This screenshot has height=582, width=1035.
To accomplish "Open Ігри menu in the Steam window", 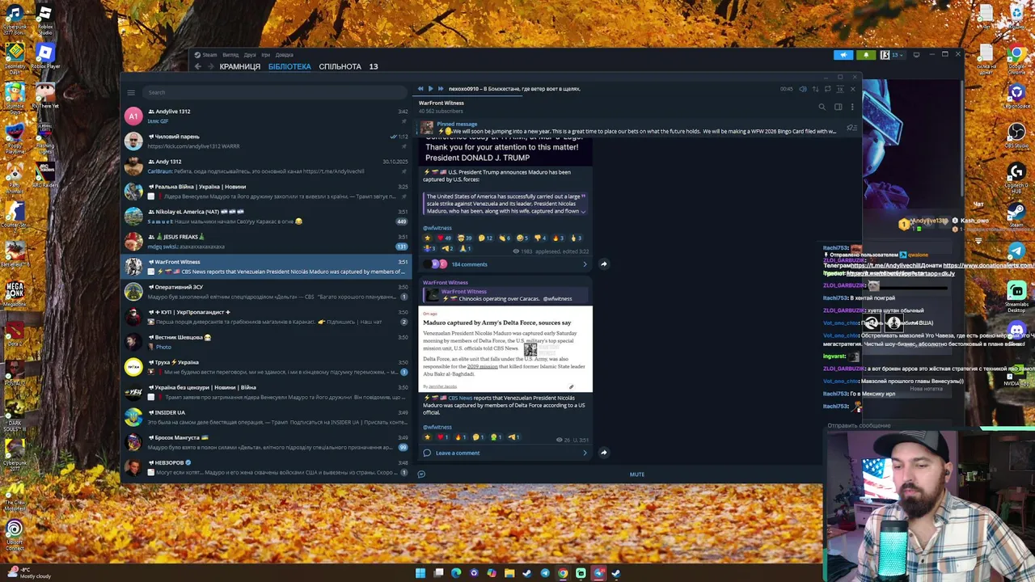I will coord(266,55).
